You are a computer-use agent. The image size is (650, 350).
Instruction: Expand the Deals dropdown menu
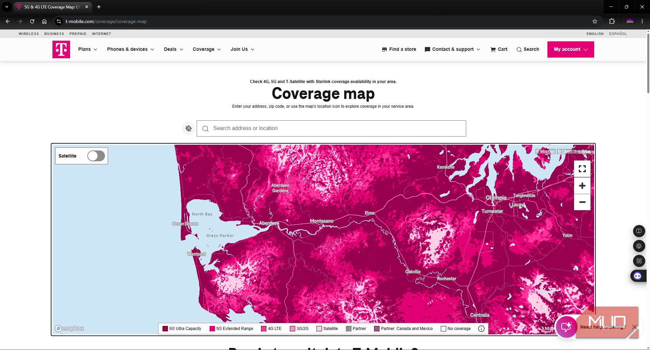click(x=174, y=49)
